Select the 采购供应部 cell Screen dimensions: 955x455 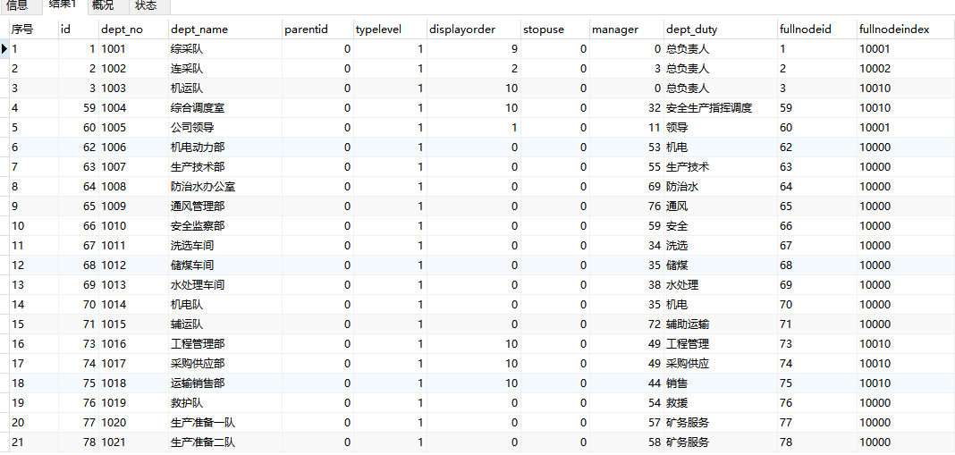[225, 364]
